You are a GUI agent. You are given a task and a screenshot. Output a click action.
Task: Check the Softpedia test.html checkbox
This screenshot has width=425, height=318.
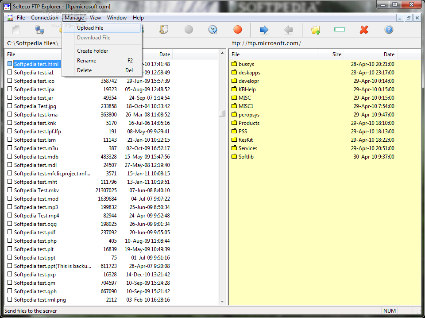(x=10, y=64)
